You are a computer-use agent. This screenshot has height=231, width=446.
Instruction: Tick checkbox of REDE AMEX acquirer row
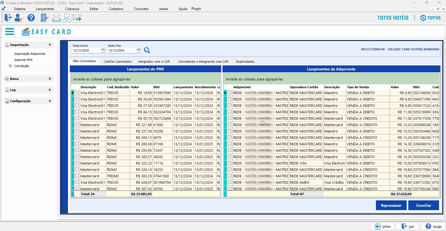pos(229,182)
